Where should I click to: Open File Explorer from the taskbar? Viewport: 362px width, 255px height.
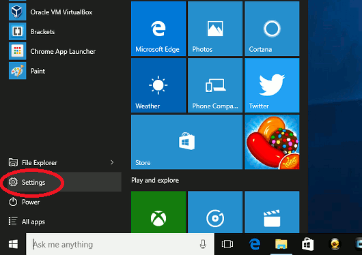(281, 244)
